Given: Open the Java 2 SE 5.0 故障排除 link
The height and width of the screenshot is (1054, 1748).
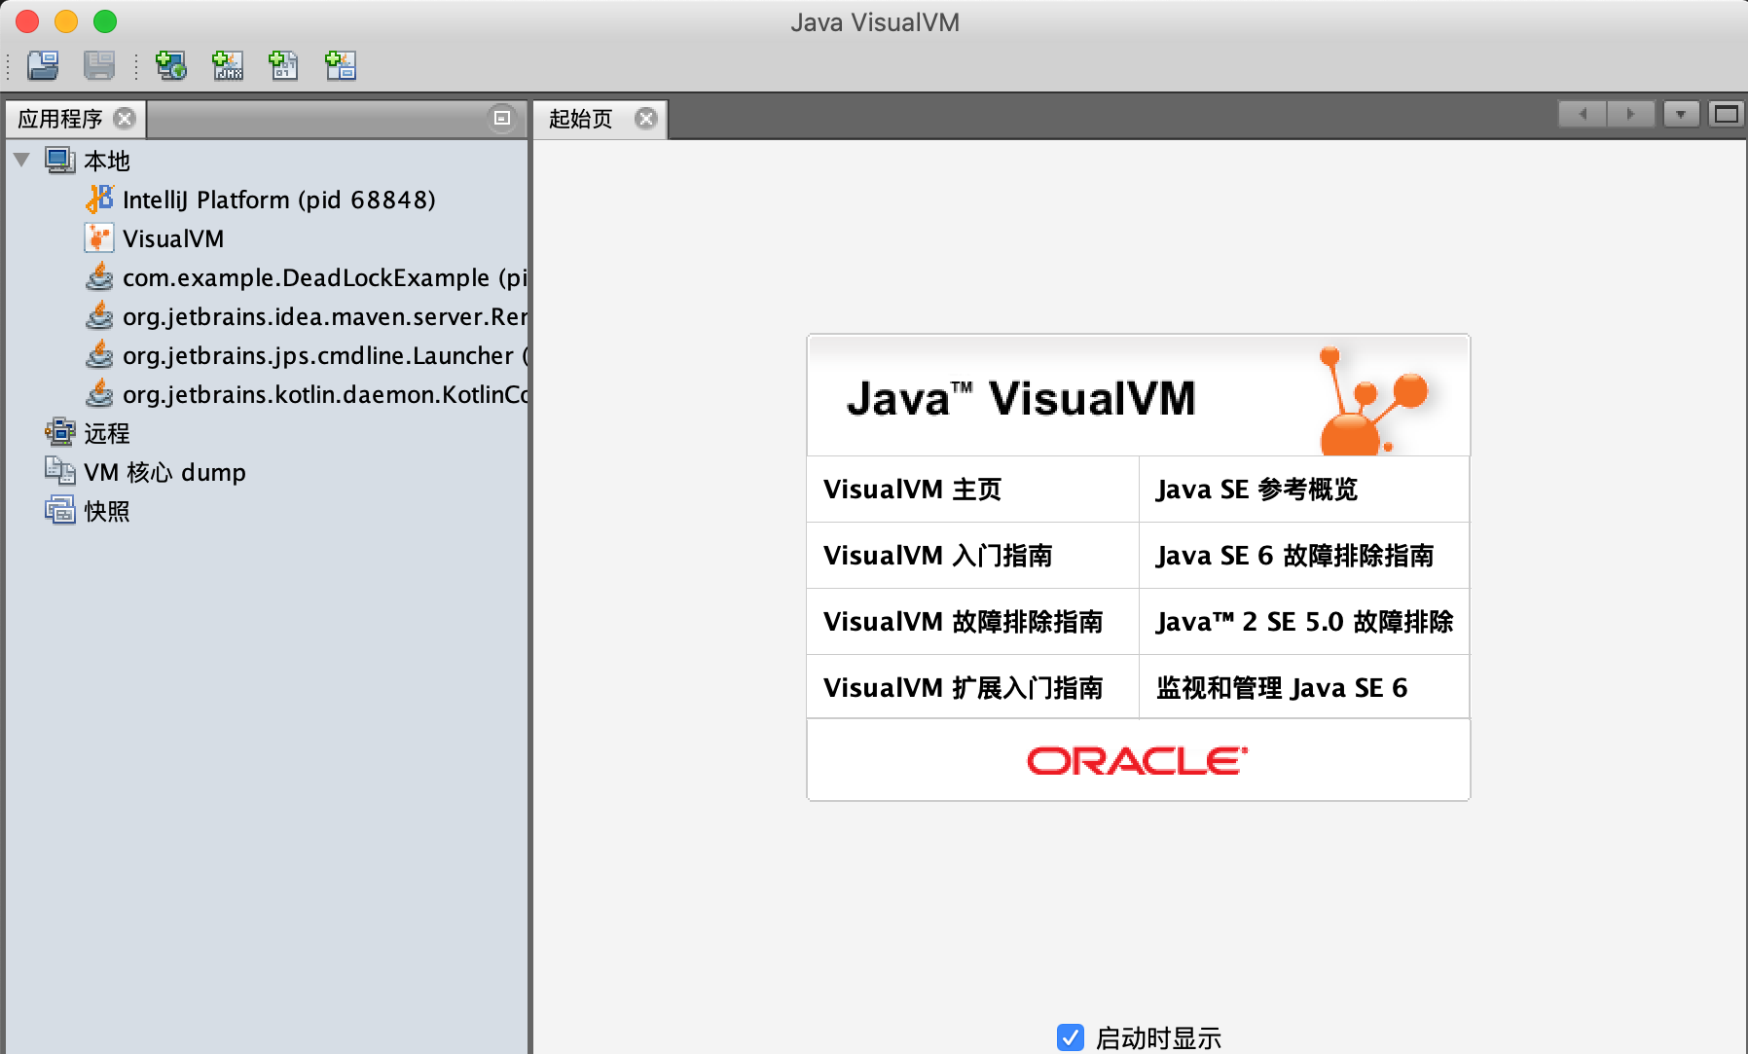Looking at the screenshot, I should (1304, 622).
